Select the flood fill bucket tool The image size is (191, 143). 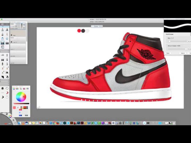coord(2,47)
